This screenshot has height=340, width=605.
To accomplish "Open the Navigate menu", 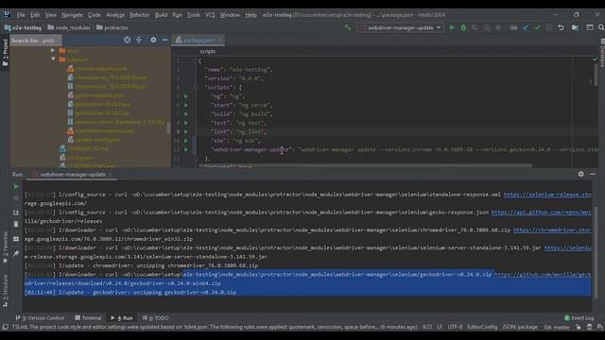I will [x=72, y=15].
